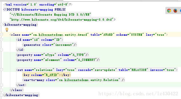Toggle fold marker at closing </id> tag

[x=1, y=49]
